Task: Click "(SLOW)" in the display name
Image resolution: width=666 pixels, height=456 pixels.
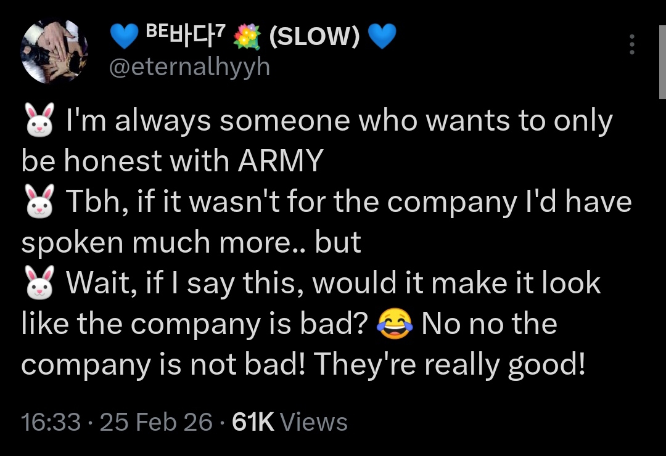Action: click(x=314, y=39)
